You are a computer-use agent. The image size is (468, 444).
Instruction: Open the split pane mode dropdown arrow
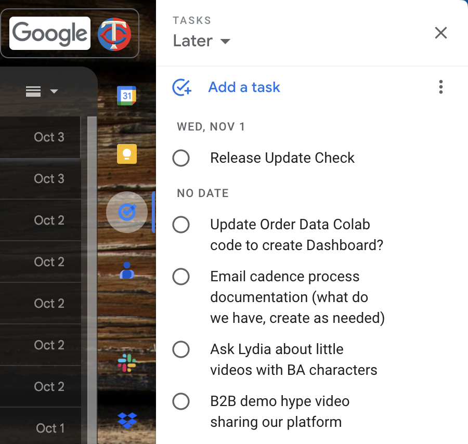[54, 92]
